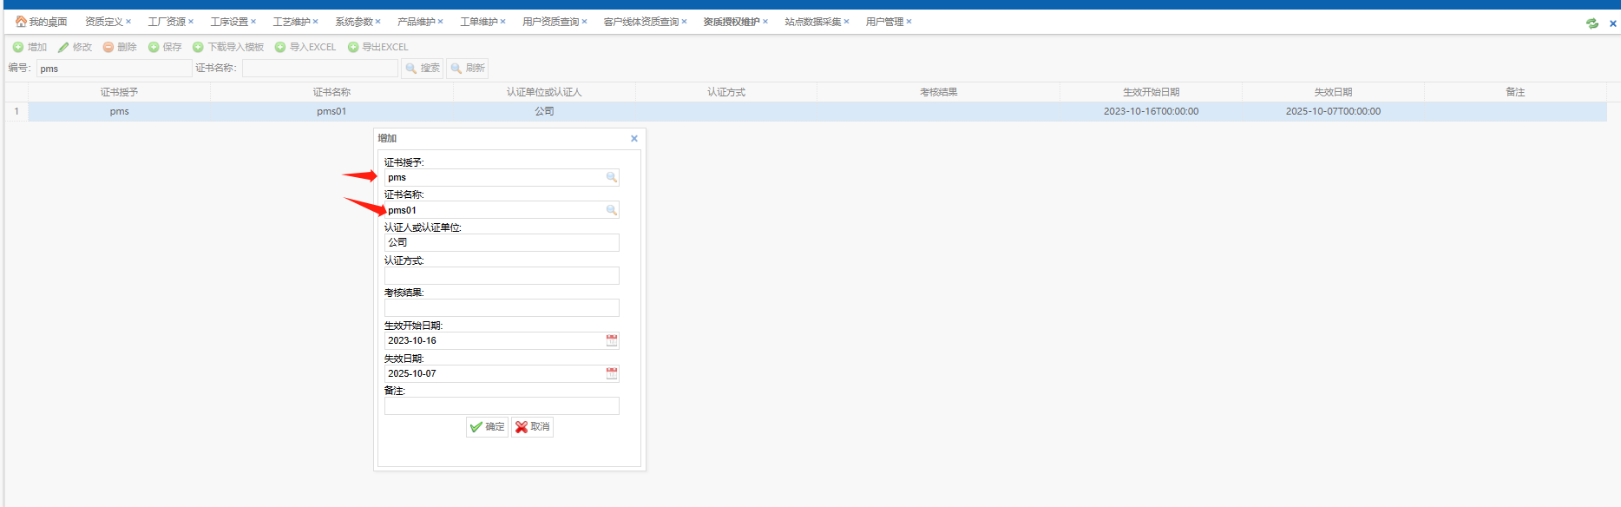1621x507 pixels.
Task: Click the 搜索 search button
Action: pos(423,68)
